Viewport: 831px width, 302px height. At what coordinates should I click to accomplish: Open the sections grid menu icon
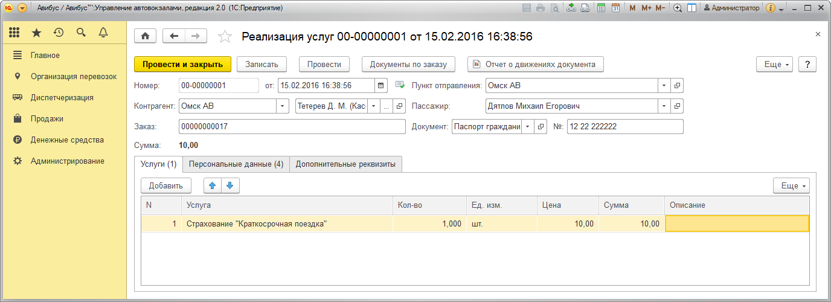14,33
